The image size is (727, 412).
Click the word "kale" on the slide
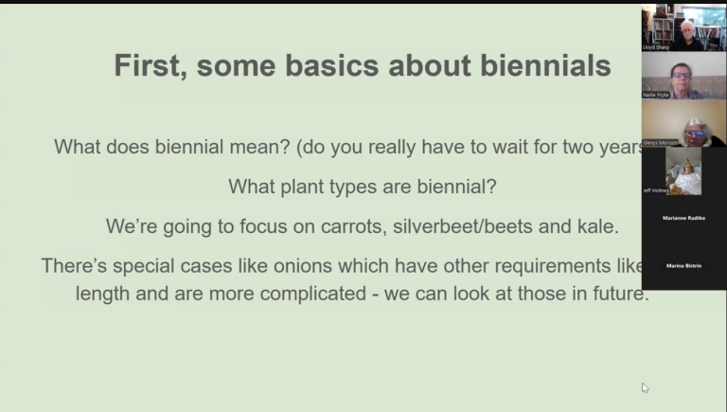click(596, 226)
